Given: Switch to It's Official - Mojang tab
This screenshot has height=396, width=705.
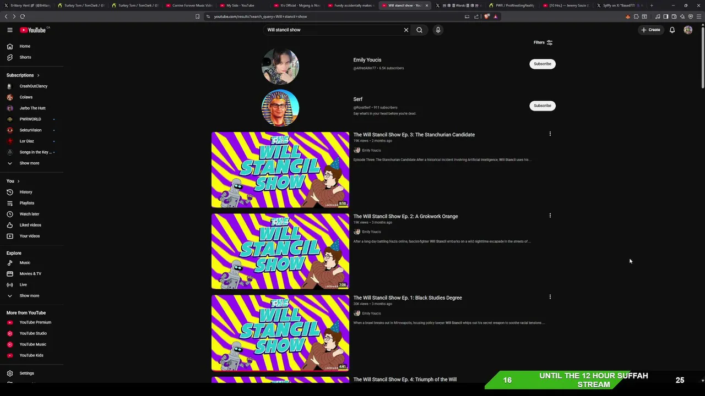Looking at the screenshot, I should [297, 5].
